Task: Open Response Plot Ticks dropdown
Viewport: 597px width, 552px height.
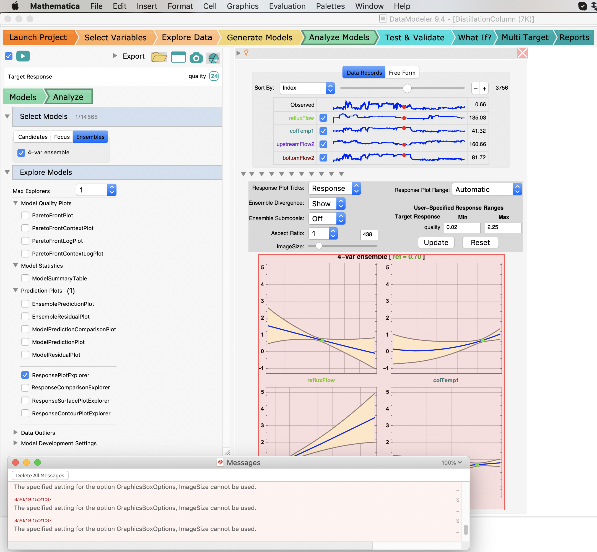Action: tap(334, 189)
